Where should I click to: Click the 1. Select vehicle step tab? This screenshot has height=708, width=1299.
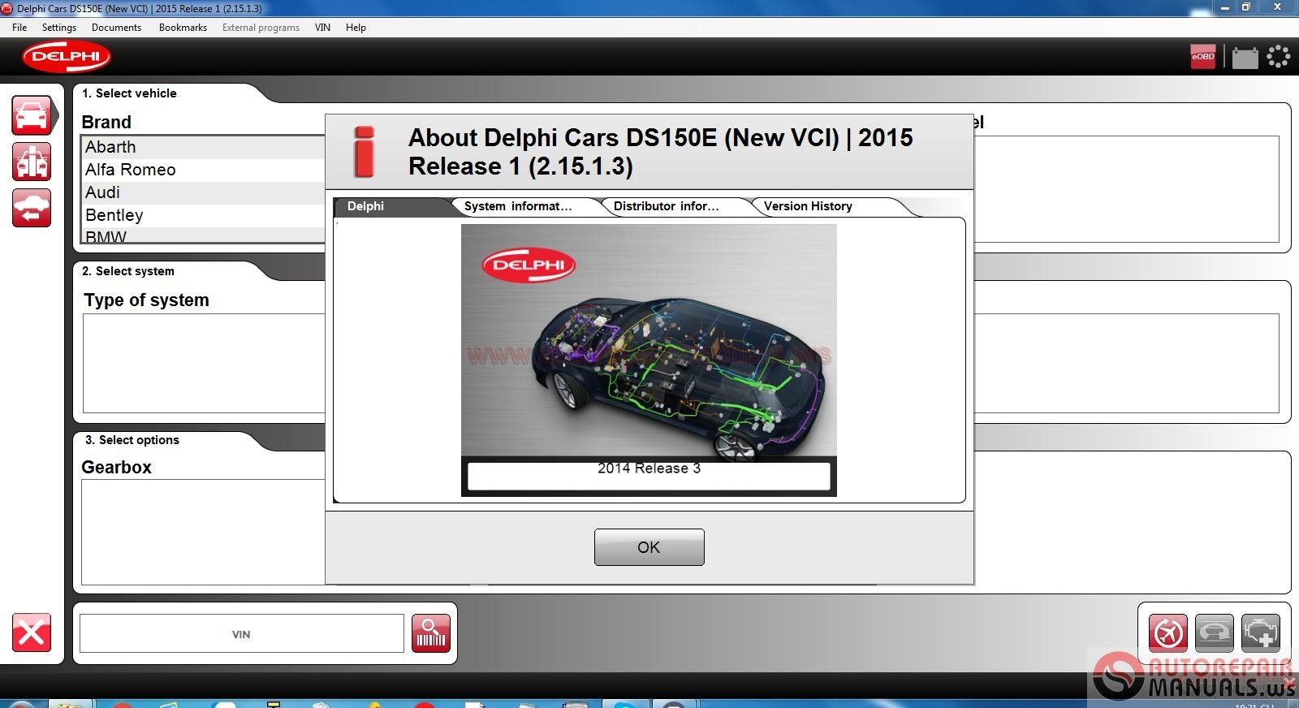[129, 93]
